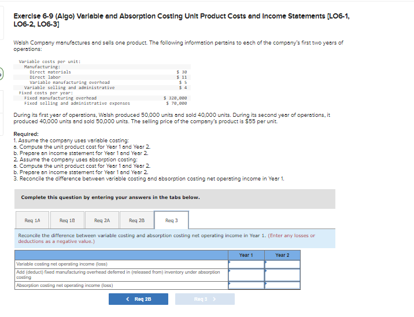The height and width of the screenshot is (317, 414).
Task: Go to the Req 2B tab
Action: click(137, 220)
